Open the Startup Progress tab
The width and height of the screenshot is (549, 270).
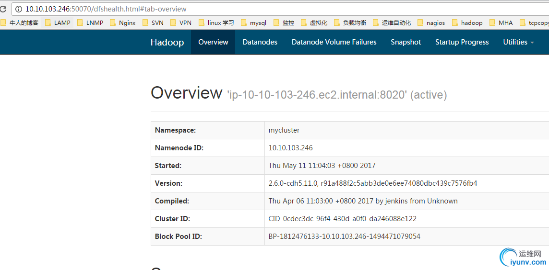click(x=462, y=42)
